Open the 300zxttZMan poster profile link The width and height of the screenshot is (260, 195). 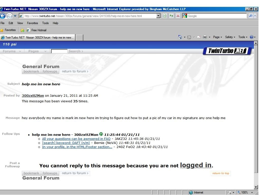pyautogui.click(x=33, y=96)
